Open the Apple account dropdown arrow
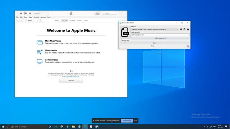The width and height of the screenshot is (230, 129). (188, 35)
